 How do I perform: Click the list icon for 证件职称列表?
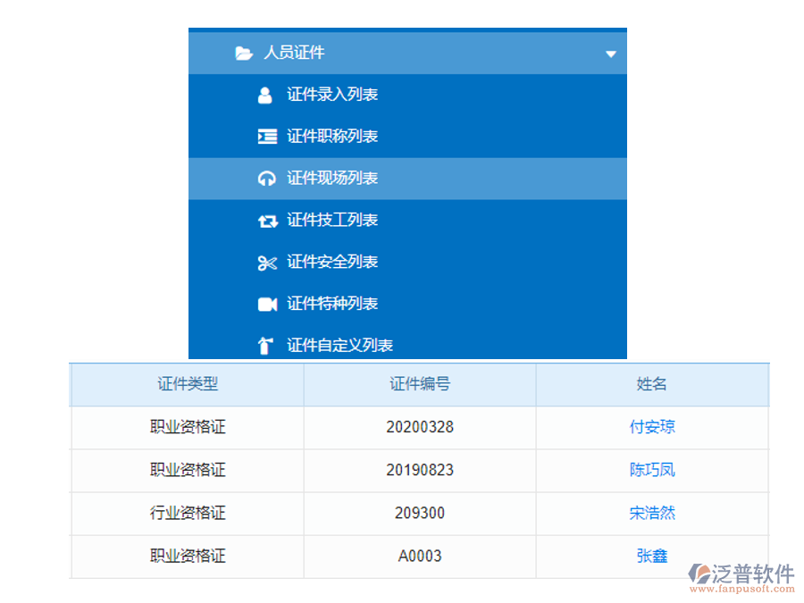coord(267,137)
